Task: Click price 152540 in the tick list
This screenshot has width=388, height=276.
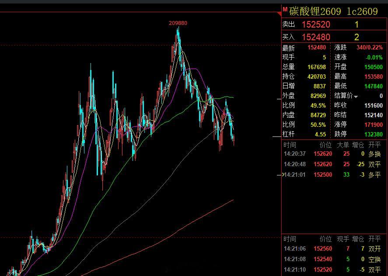Action: tap(323, 259)
